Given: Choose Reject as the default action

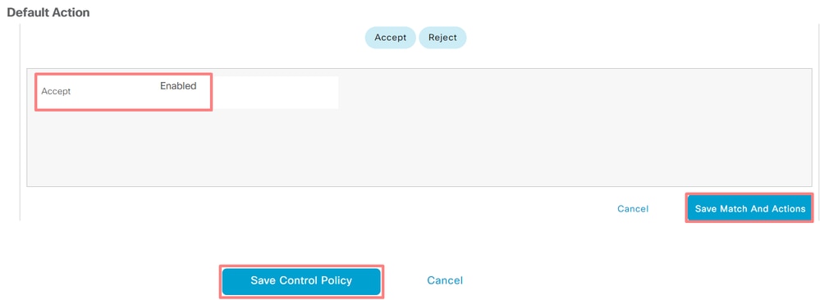Looking at the screenshot, I should (442, 38).
